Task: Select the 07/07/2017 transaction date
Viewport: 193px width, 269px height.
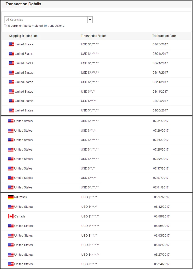Action: pyautogui.click(x=161, y=178)
